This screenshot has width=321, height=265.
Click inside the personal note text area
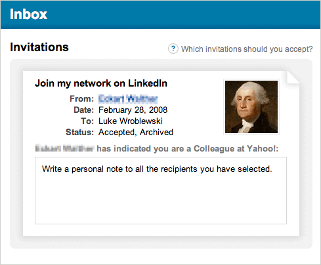pyautogui.click(x=161, y=190)
